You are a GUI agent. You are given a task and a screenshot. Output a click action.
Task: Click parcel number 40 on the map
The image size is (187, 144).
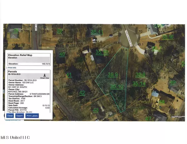[x=62, y=54]
